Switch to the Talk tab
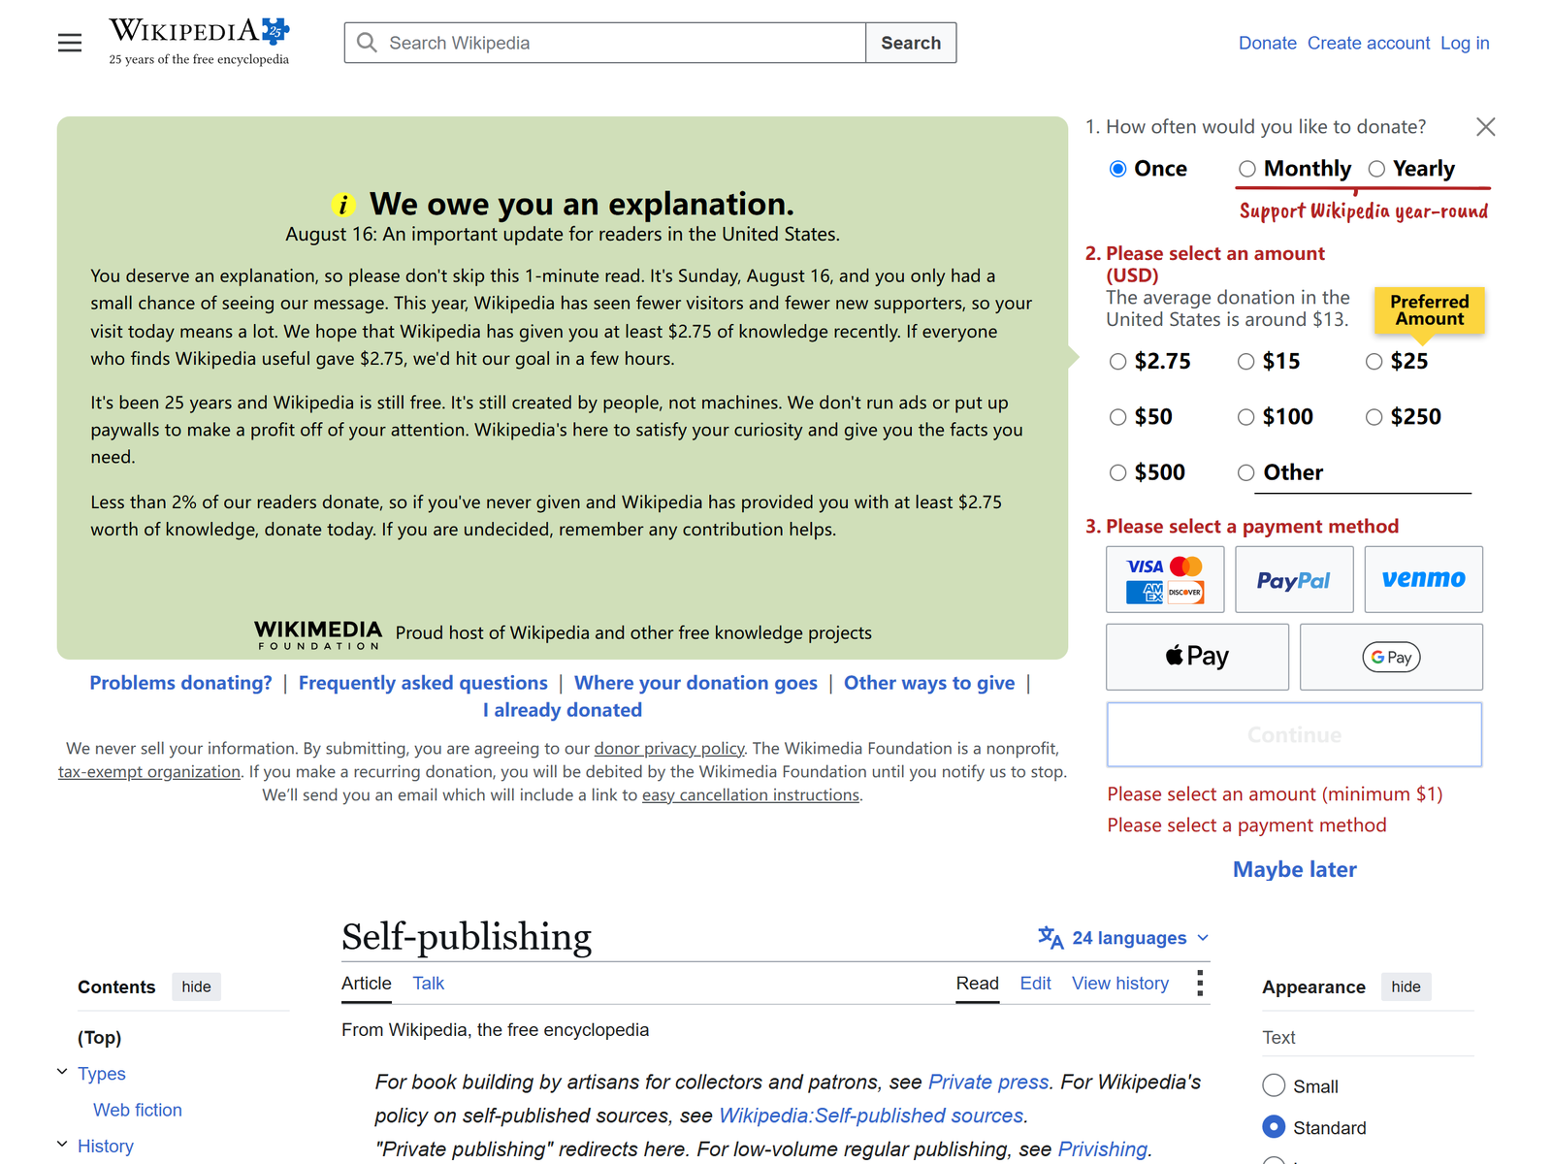 (x=428, y=983)
